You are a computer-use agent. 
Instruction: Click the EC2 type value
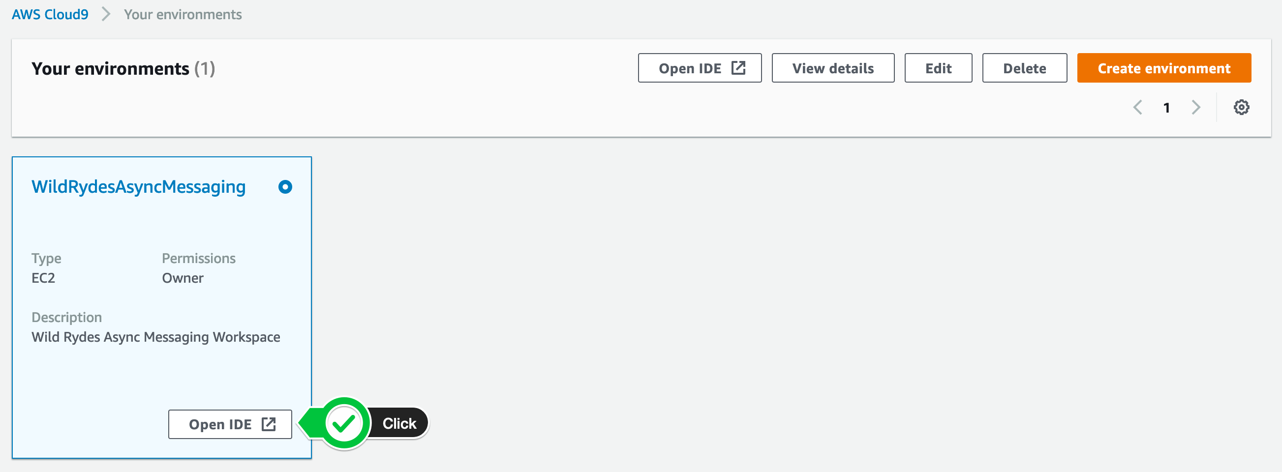(x=43, y=278)
